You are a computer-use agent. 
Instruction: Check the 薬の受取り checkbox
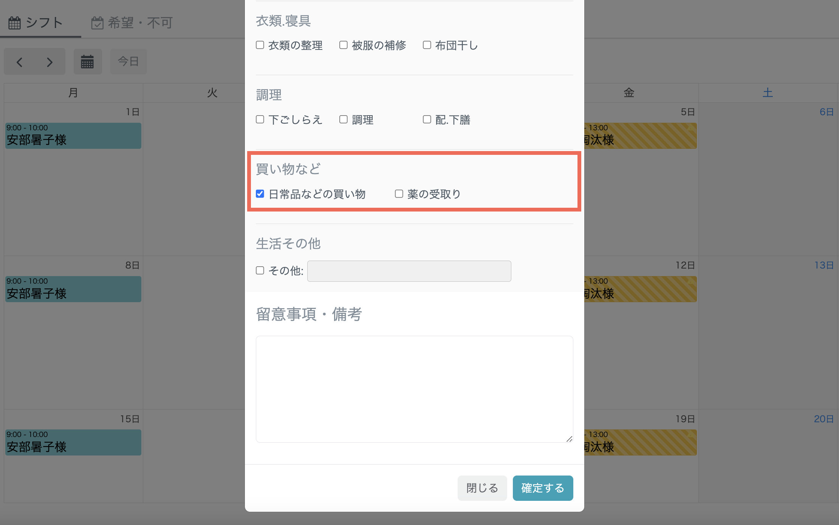pos(399,194)
